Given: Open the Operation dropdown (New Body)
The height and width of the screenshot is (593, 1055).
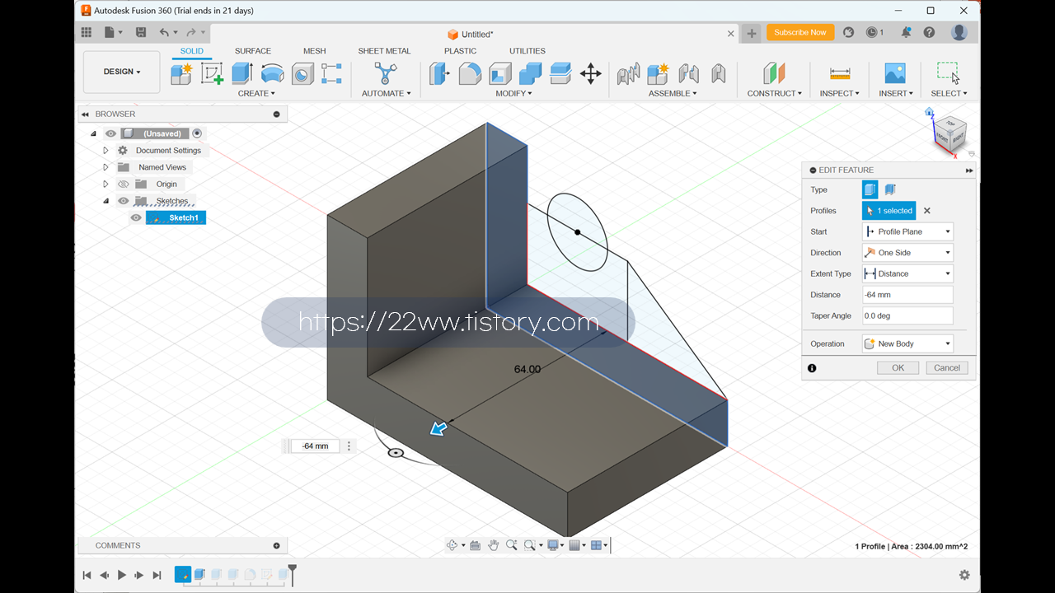Looking at the screenshot, I should pyautogui.click(x=907, y=343).
